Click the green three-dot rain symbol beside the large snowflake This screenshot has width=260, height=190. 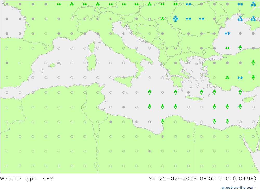pyautogui.click(x=162, y=19)
